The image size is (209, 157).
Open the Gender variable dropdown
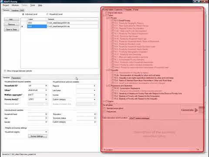point(46,122)
